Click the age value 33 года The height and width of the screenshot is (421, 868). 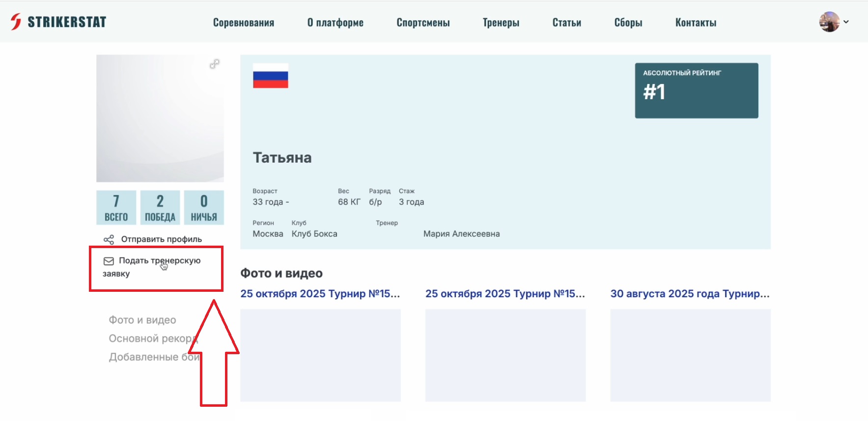(268, 202)
